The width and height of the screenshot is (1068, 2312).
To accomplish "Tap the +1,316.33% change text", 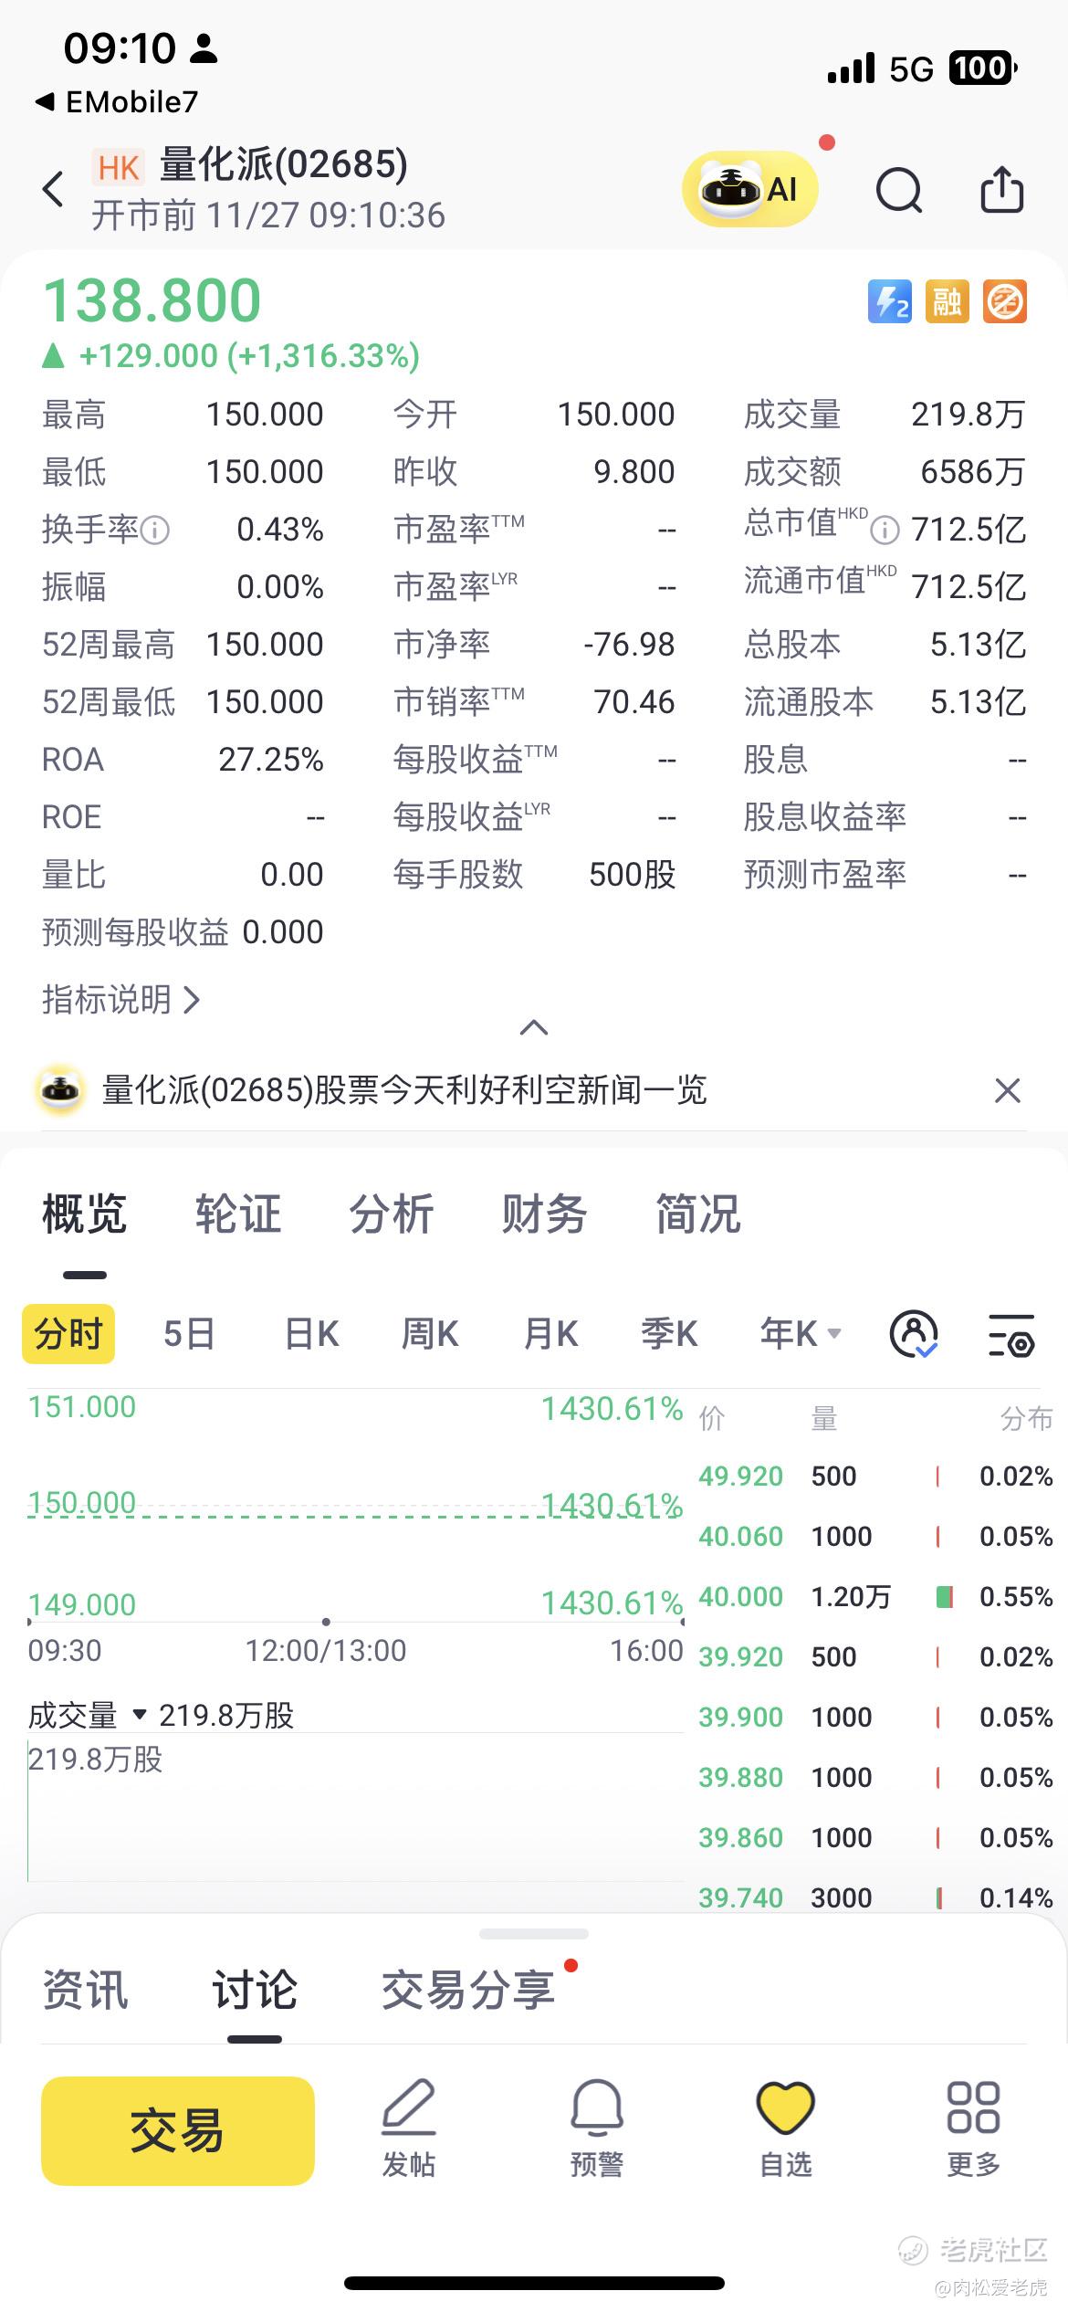I will click(323, 355).
